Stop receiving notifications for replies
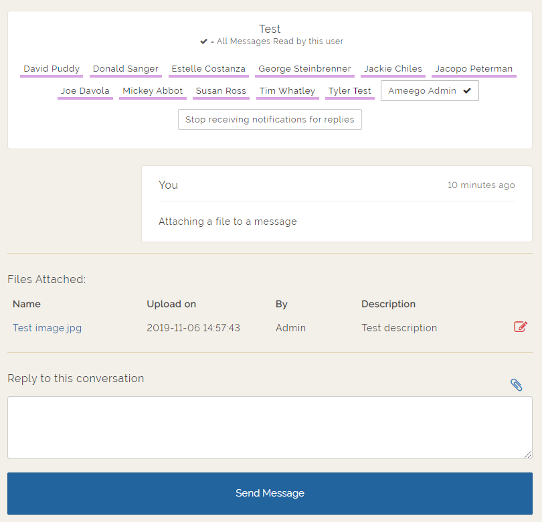The width and height of the screenshot is (542, 522). click(270, 120)
